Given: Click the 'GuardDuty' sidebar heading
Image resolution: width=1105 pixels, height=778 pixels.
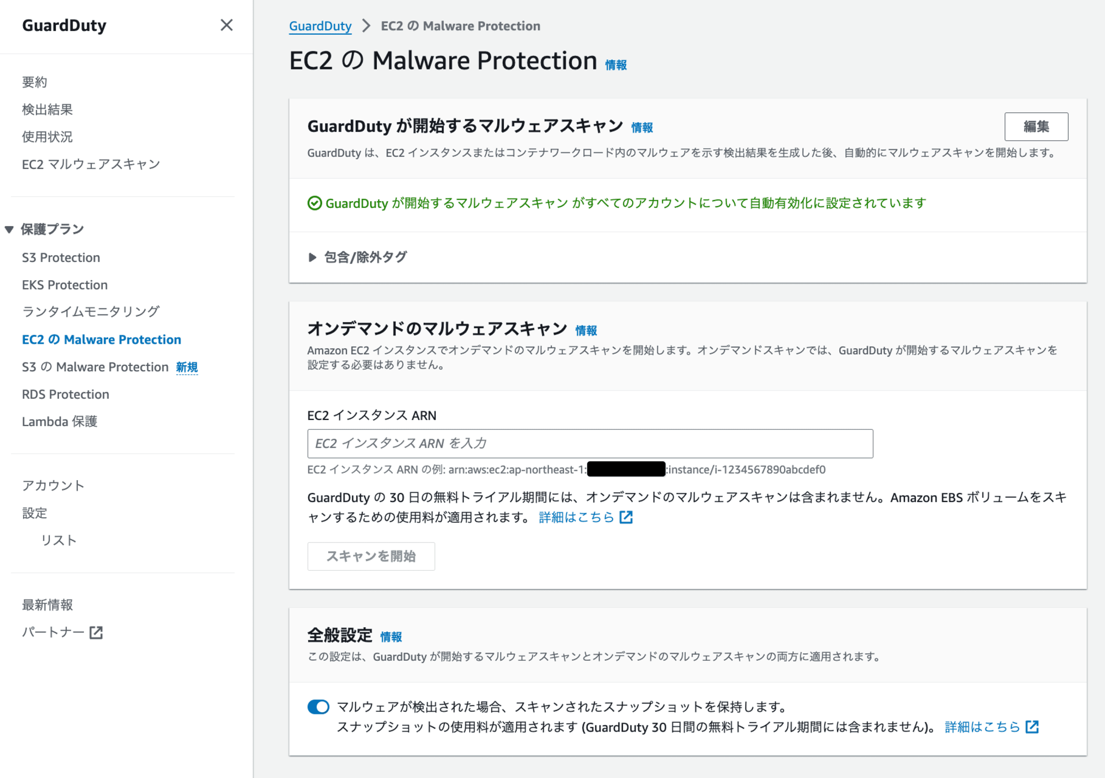Looking at the screenshot, I should (x=64, y=25).
